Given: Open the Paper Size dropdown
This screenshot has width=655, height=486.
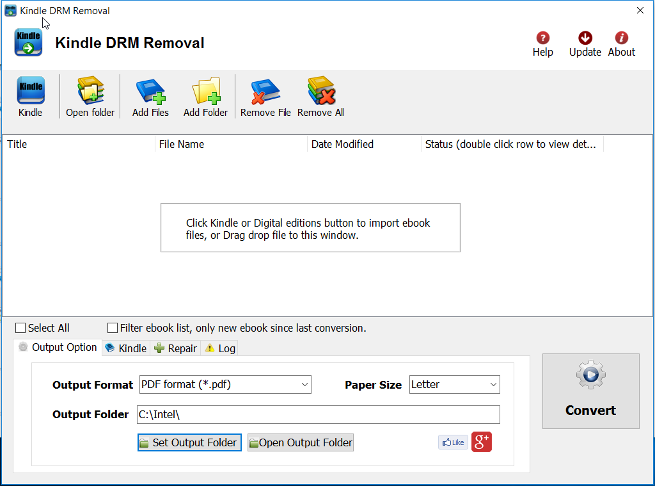Looking at the screenshot, I should (454, 384).
